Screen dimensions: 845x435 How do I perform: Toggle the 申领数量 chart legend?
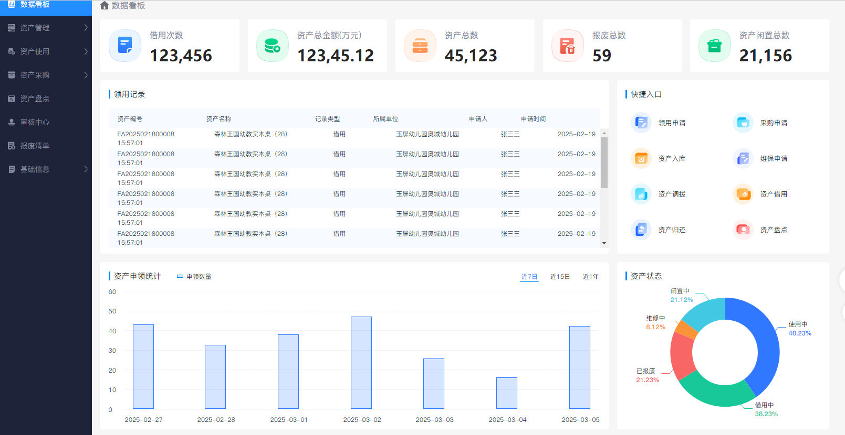(x=194, y=276)
